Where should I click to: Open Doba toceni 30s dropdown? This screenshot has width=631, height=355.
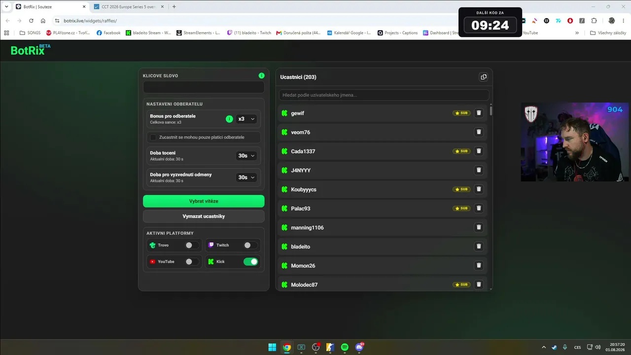246,156
